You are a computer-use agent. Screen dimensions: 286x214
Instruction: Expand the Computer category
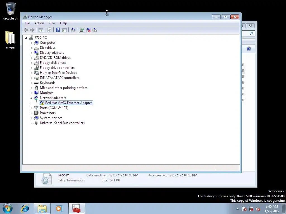pos(31,43)
